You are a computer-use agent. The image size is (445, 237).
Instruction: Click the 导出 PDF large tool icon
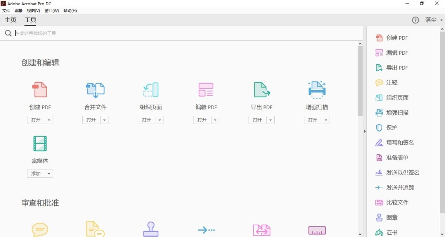pos(262,89)
